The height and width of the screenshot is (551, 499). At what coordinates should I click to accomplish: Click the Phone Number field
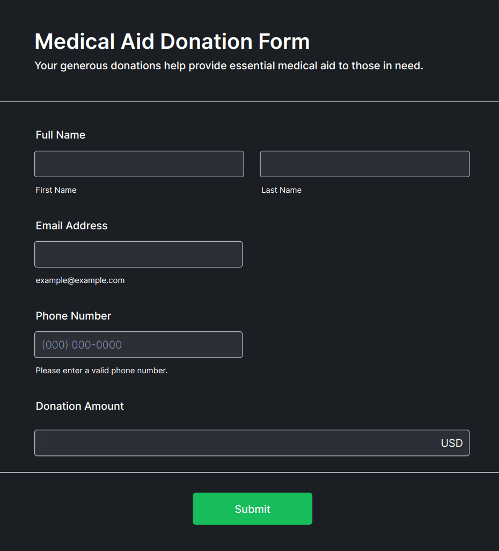point(138,345)
